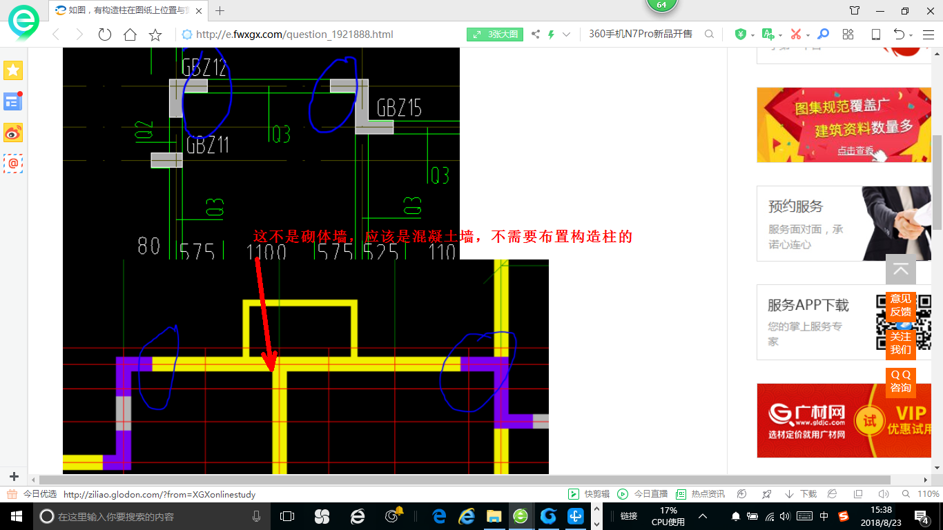The image size is (943, 530).
Task: Open the 预约服务 panel
Action: click(x=844, y=224)
